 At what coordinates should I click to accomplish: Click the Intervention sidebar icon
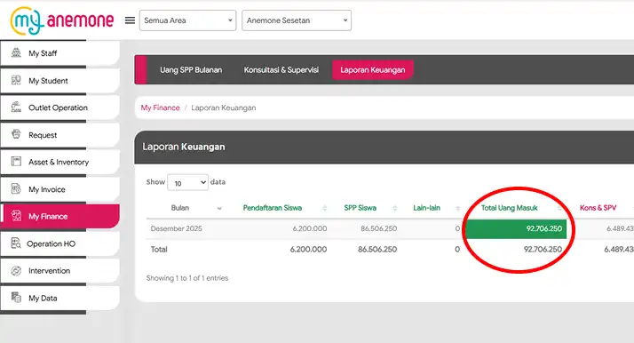point(16,271)
